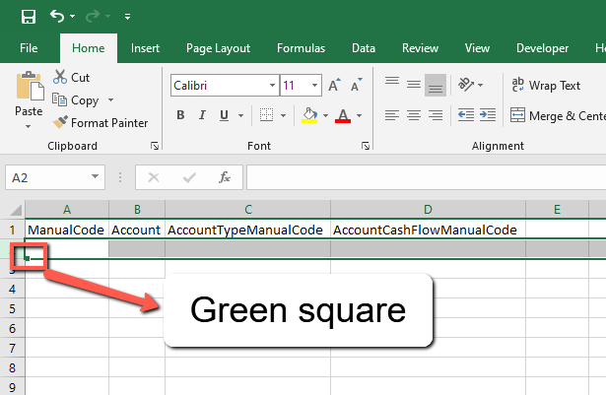Viewport: 606px width, 395px height.
Task: Open the Page Layout tab
Action: pyautogui.click(x=218, y=47)
